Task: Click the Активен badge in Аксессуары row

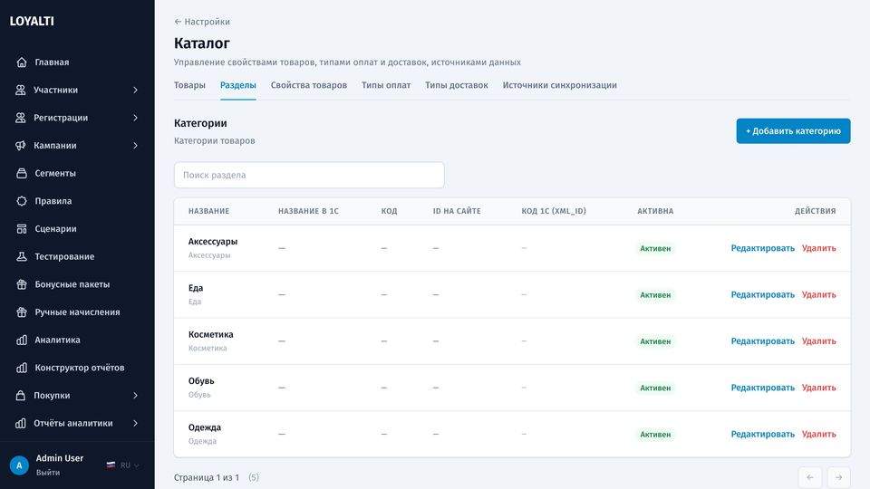Action: click(x=655, y=248)
